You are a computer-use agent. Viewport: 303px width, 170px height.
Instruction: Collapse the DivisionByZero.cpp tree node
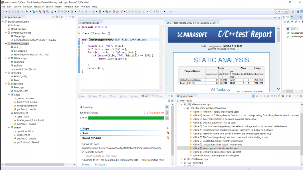(x=6, y=33)
